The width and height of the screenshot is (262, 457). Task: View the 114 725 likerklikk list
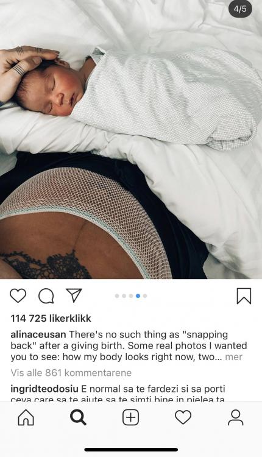[51, 318]
